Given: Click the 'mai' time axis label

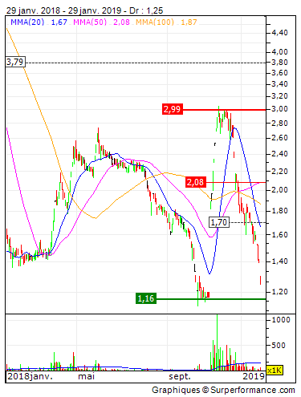Looking at the screenshot, I should tap(86, 376).
